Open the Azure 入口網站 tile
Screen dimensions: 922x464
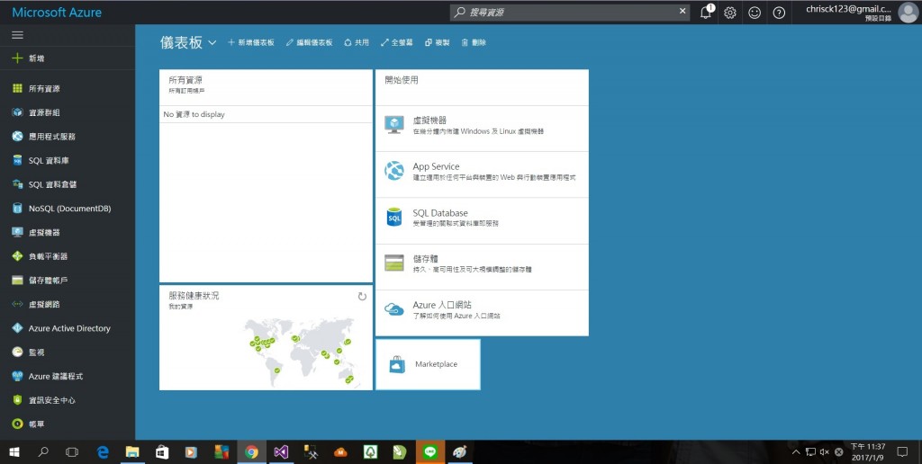coord(482,313)
